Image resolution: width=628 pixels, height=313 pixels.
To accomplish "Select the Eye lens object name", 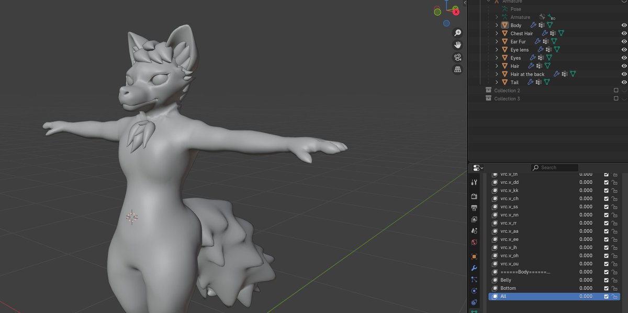I will point(520,50).
